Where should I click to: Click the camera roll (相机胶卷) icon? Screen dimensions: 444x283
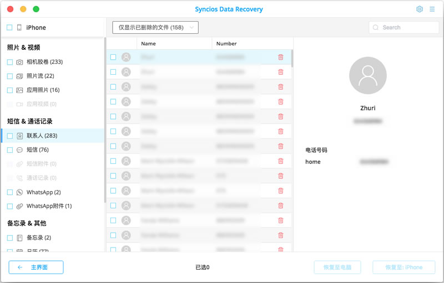coord(19,62)
